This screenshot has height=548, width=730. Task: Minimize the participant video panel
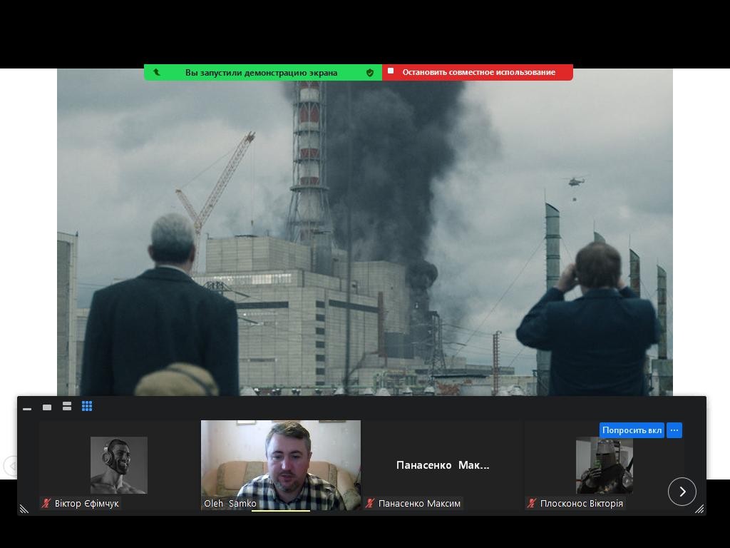(x=27, y=409)
